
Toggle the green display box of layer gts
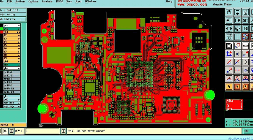[2, 29]
